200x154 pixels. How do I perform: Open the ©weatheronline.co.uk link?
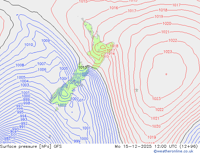pyautogui.click(x=174, y=151)
